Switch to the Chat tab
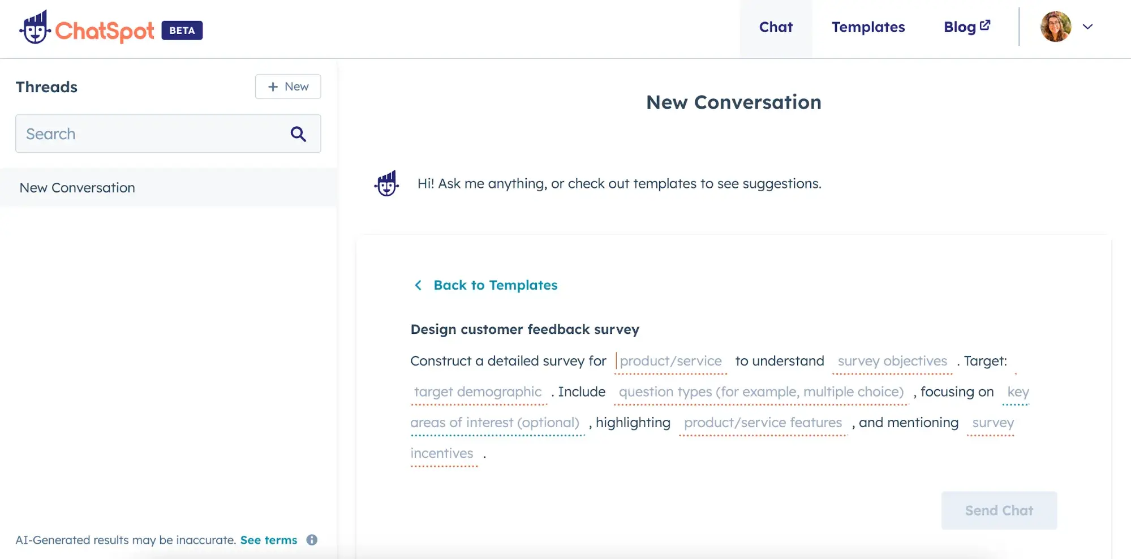This screenshot has height=559, width=1131. click(x=775, y=27)
